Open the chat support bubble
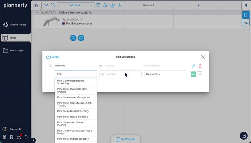 [x=244, y=136]
